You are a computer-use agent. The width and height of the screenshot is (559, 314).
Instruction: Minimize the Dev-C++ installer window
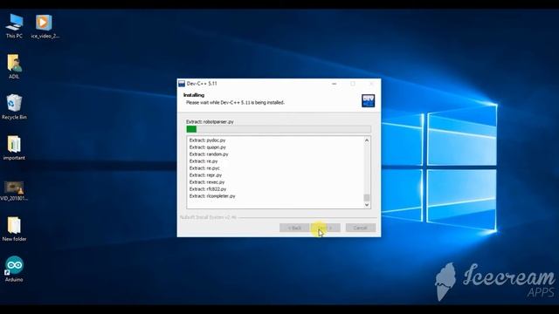click(334, 84)
